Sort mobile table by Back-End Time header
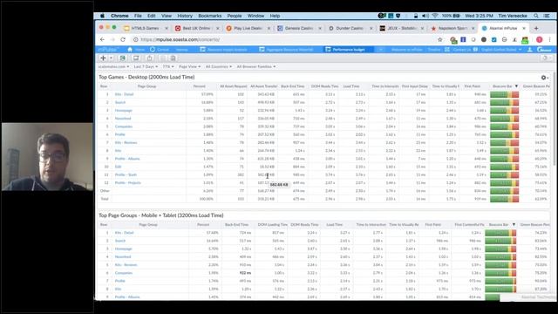This screenshot has height=314, width=558. click(236, 225)
